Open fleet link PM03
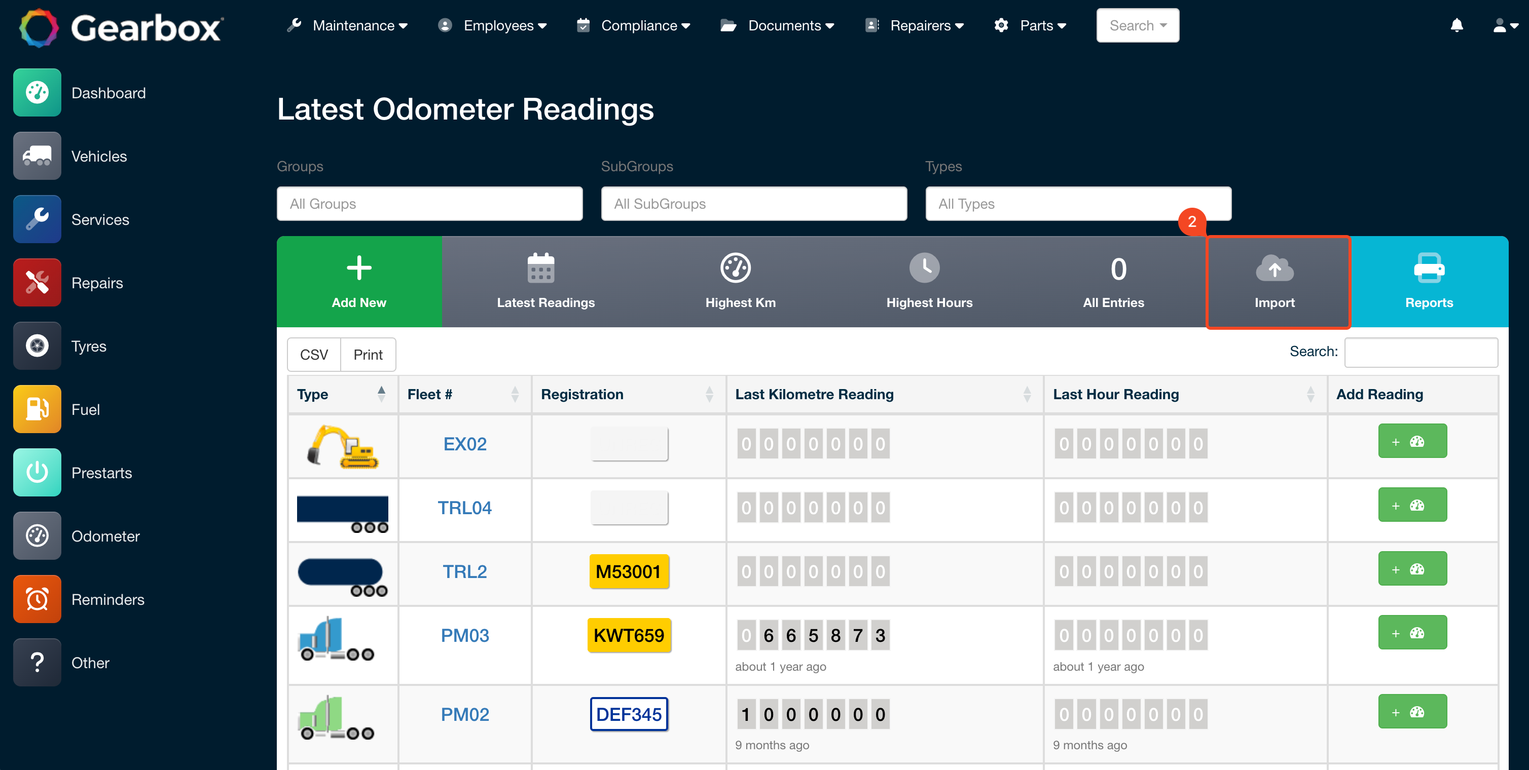This screenshot has height=770, width=1529. 465,635
